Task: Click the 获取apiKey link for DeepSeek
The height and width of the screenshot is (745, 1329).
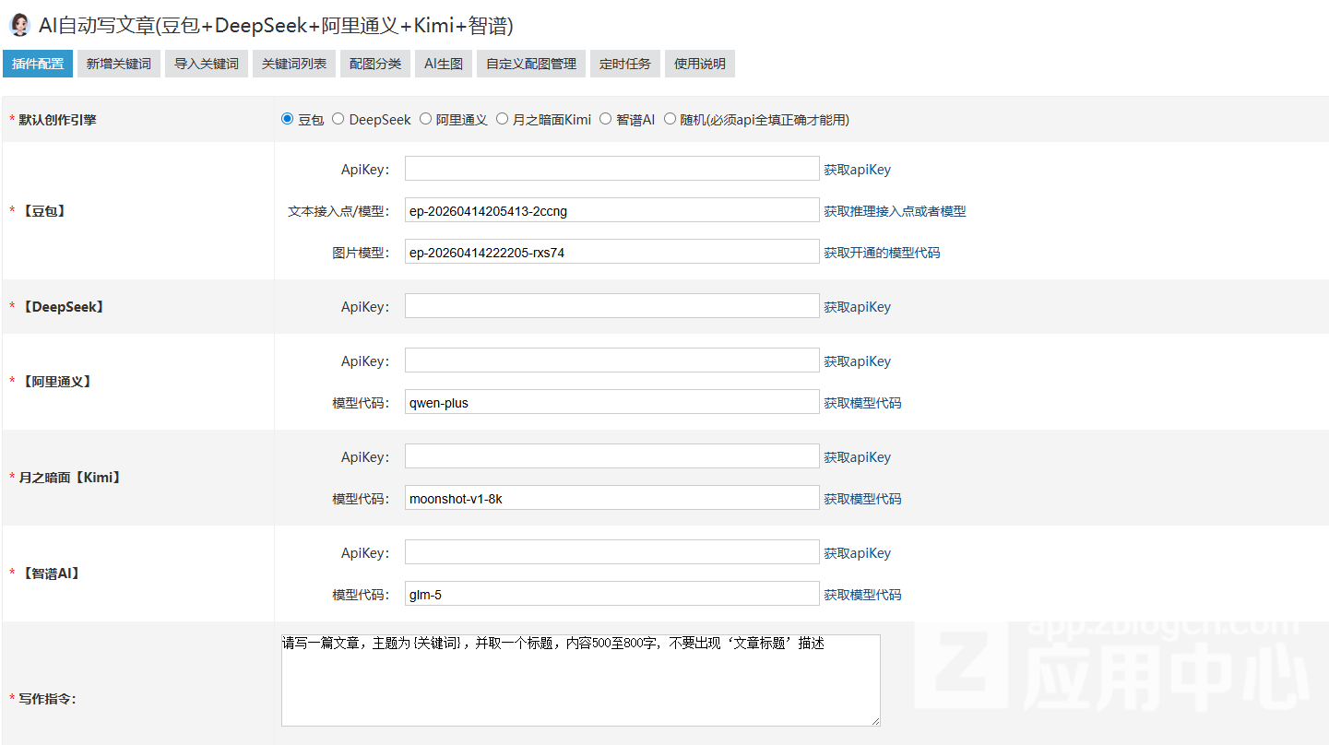Action: [x=858, y=307]
